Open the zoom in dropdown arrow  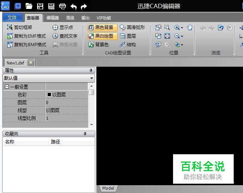(182, 28)
